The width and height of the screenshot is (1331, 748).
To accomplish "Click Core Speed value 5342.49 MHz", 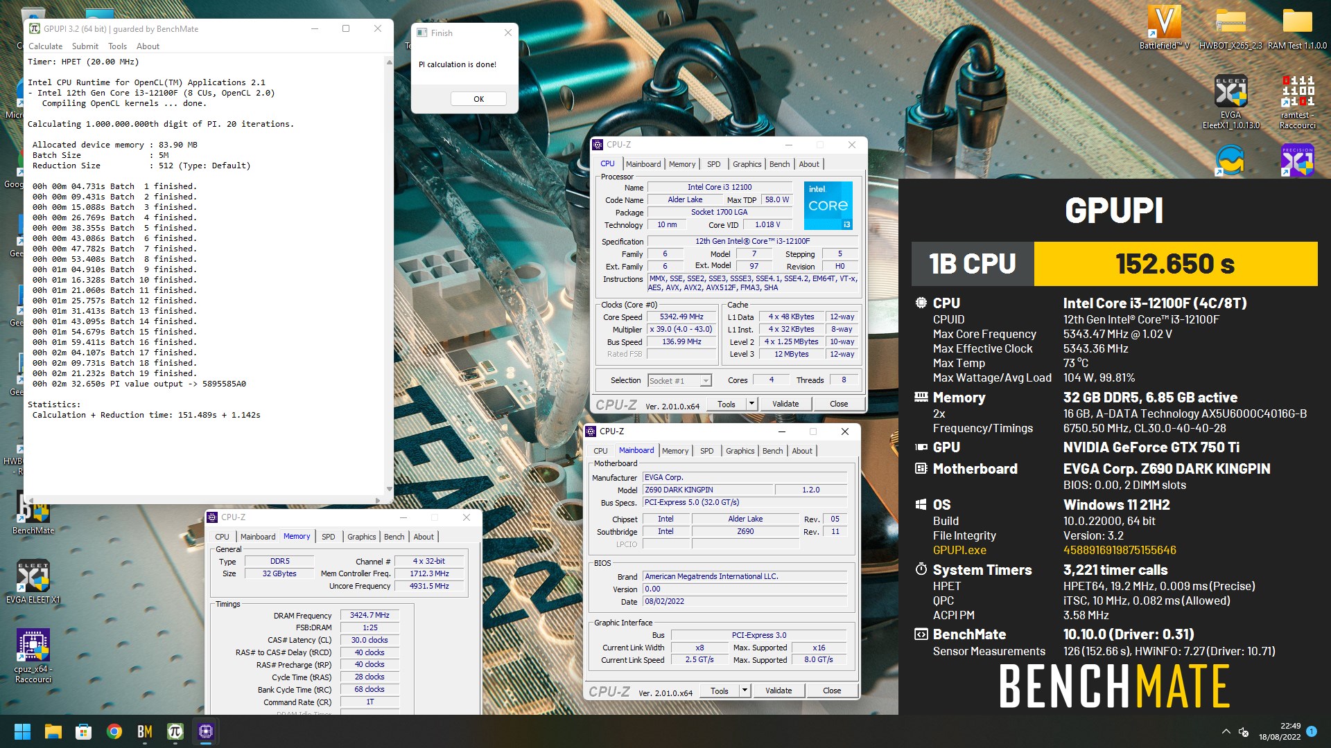I will pos(681,317).
